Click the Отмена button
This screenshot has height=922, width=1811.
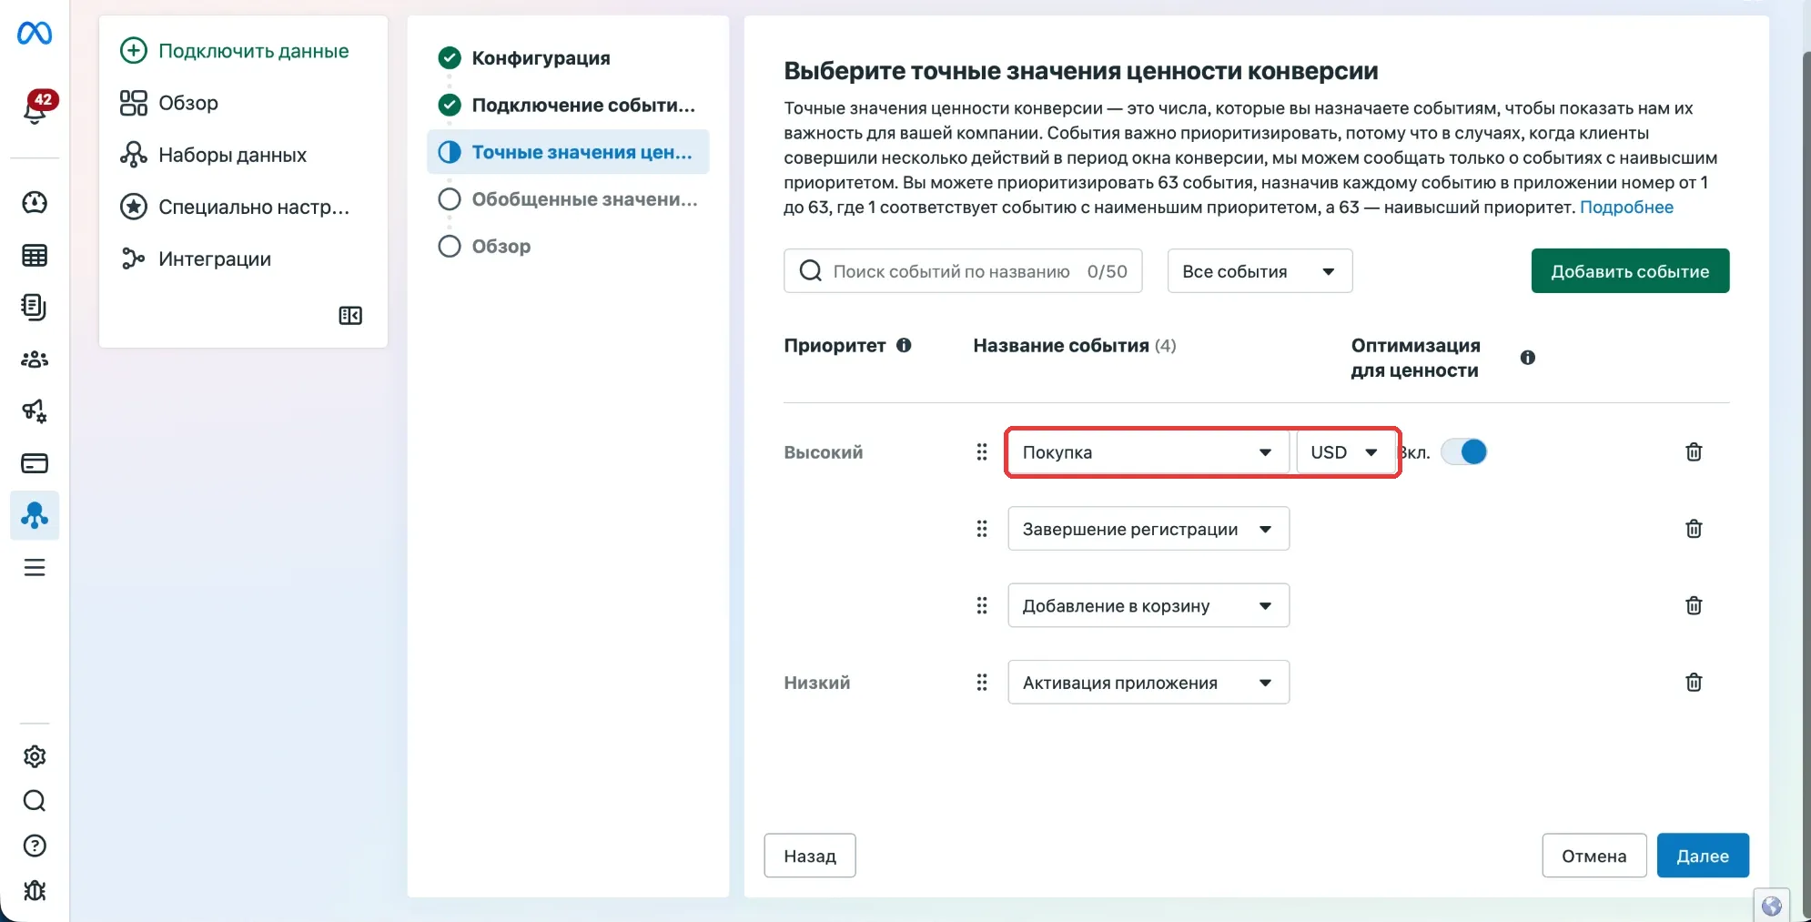click(1594, 856)
